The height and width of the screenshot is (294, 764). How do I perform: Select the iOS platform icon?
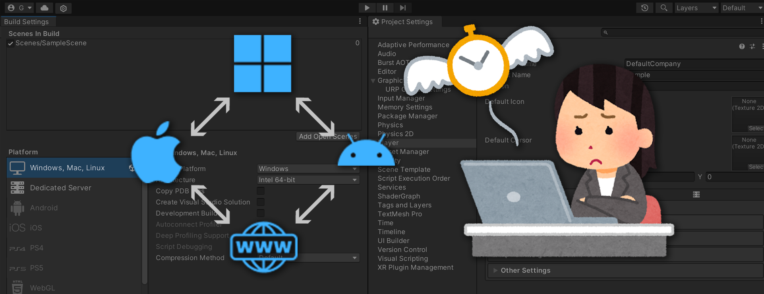17,228
